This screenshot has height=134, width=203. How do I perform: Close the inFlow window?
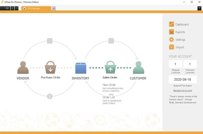click(199, 2)
